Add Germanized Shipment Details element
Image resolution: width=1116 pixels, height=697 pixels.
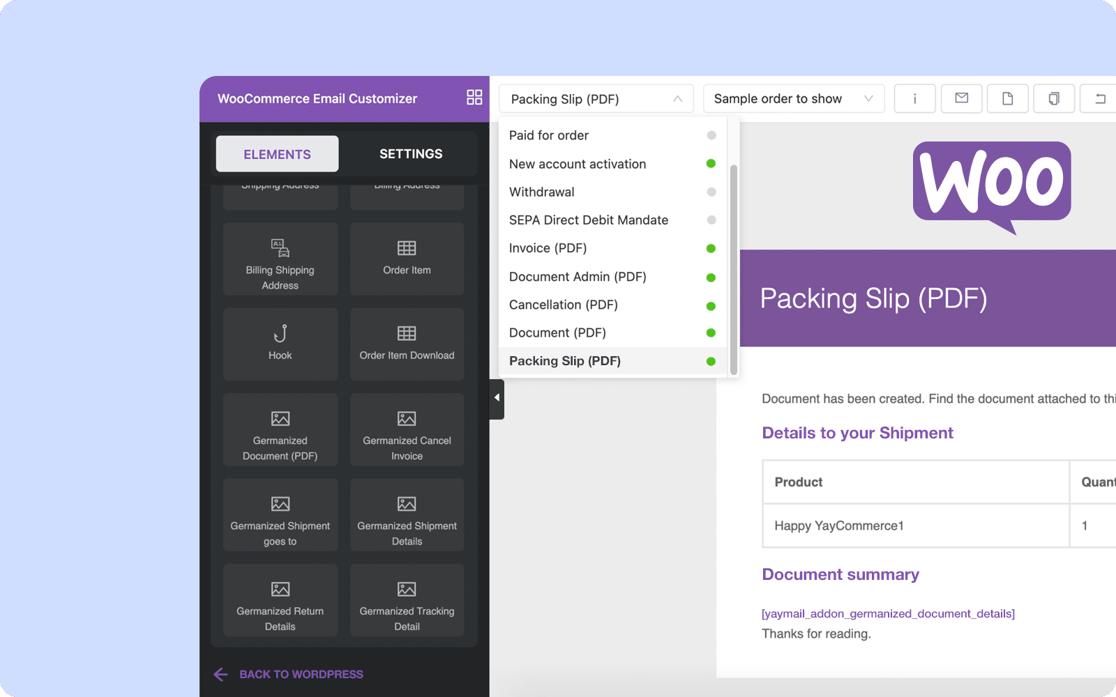[407, 515]
